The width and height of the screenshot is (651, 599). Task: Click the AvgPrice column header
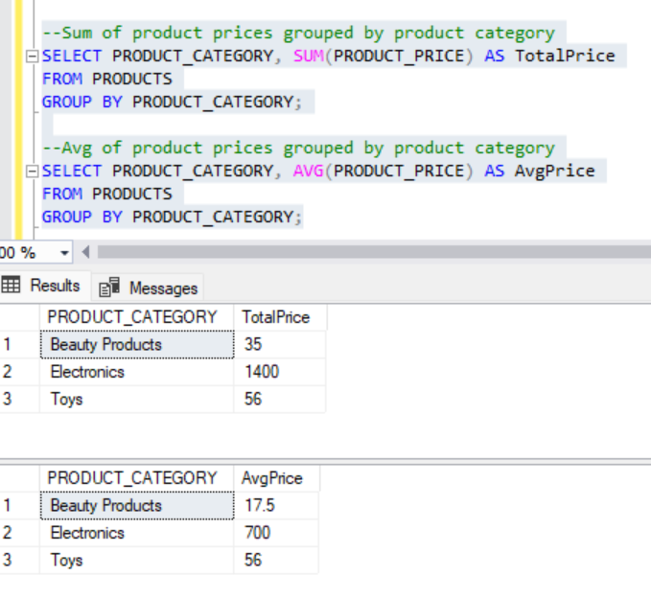[272, 478]
